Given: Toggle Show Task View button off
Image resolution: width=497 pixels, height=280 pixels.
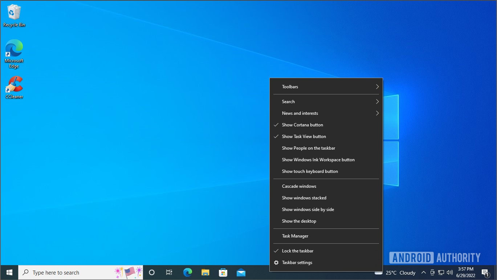Looking at the screenshot, I should [x=304, y=137].
